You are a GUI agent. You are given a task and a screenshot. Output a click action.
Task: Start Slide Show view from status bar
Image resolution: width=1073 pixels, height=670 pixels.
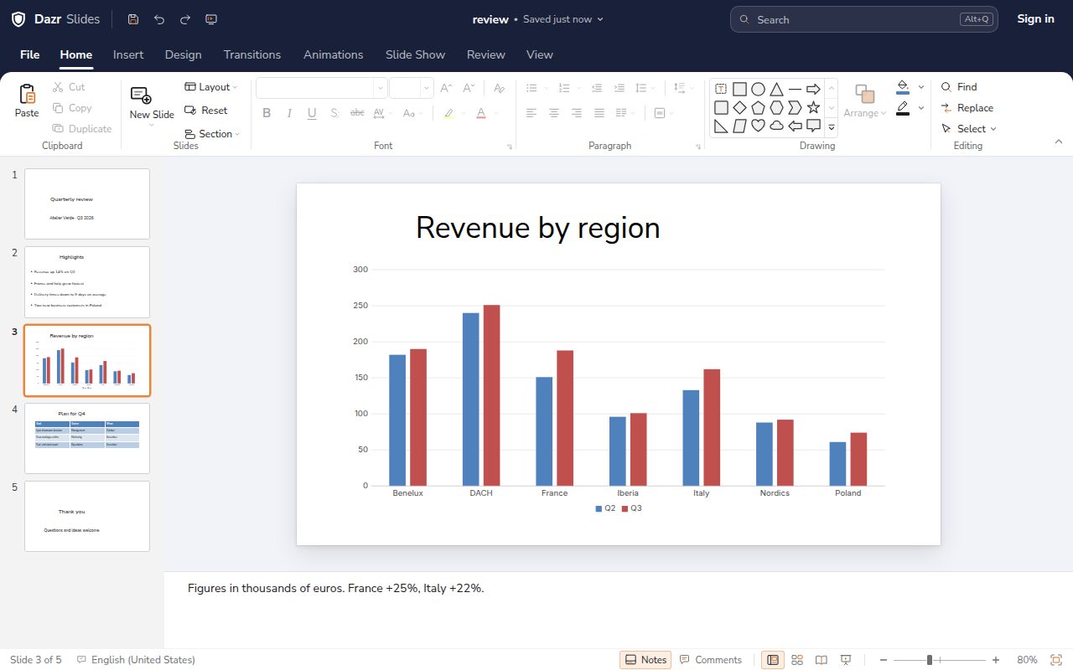846,660
